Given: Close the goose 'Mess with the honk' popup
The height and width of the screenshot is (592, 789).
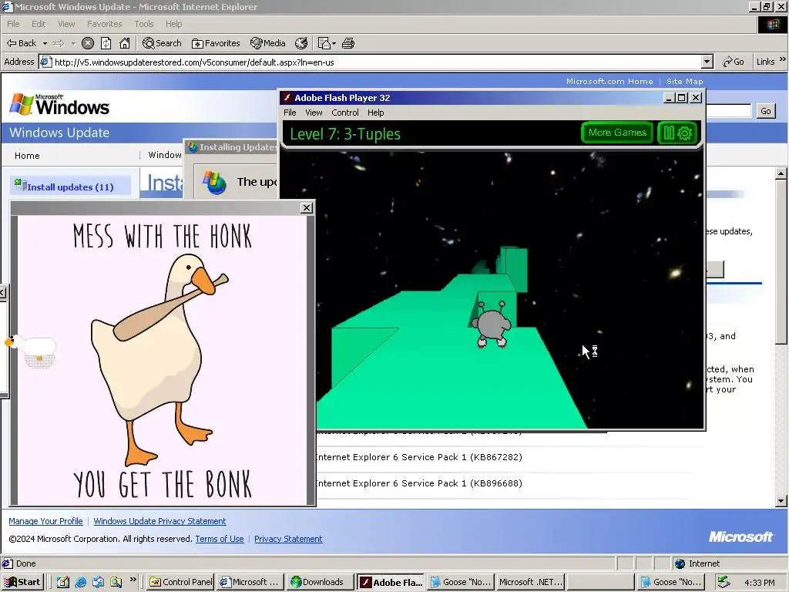Looking at the screenshot, I should pos(307,208).
